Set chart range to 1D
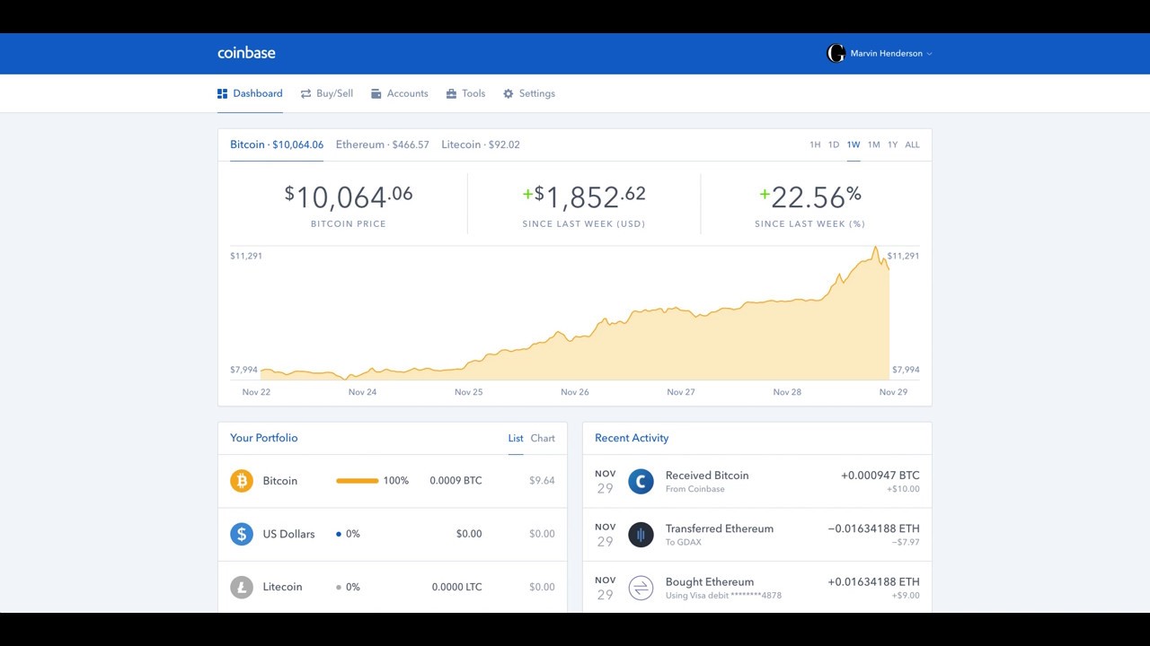 coord(834,144)
